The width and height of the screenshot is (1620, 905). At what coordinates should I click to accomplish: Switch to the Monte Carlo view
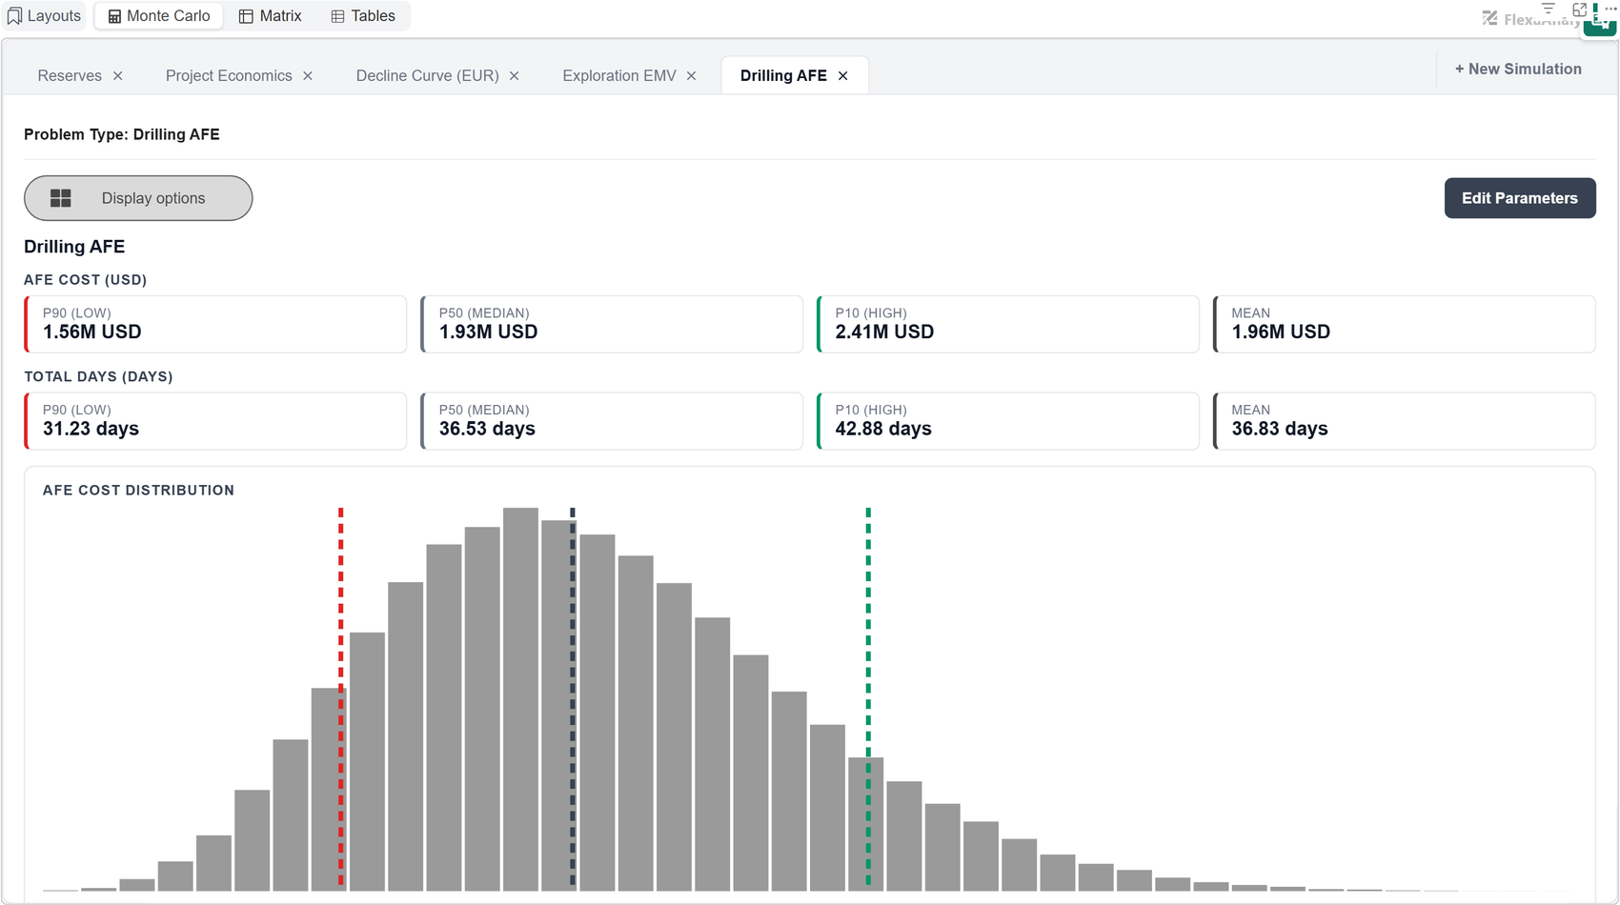pos(159,16)
